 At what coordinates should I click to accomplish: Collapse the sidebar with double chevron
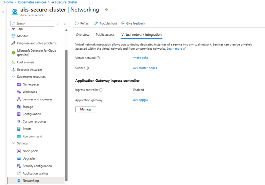pos(64,24)
